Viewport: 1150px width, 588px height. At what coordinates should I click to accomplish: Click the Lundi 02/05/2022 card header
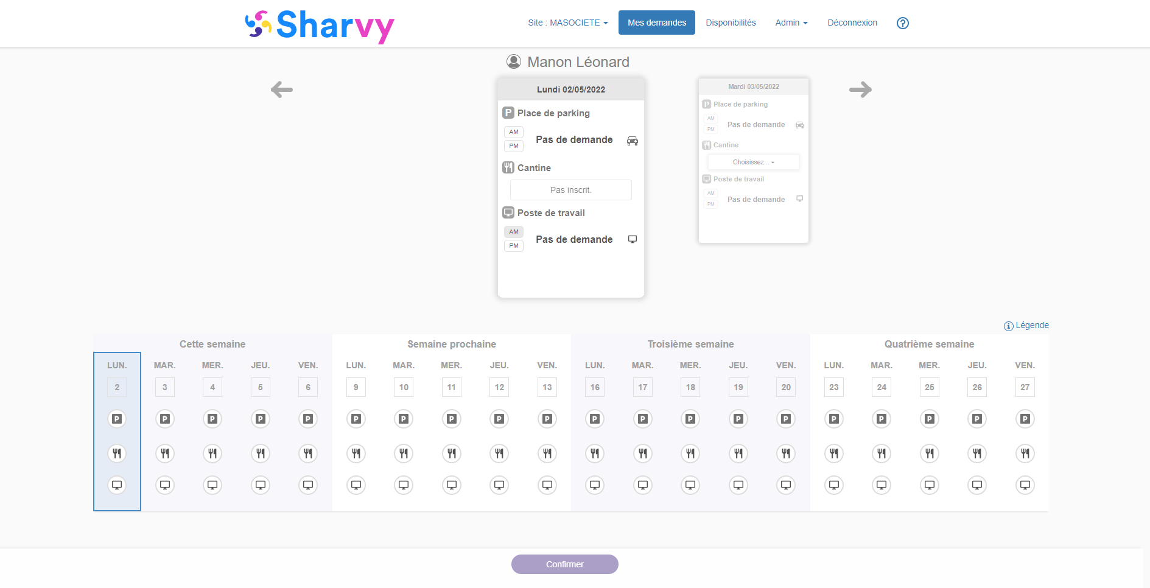pos(571,89)
